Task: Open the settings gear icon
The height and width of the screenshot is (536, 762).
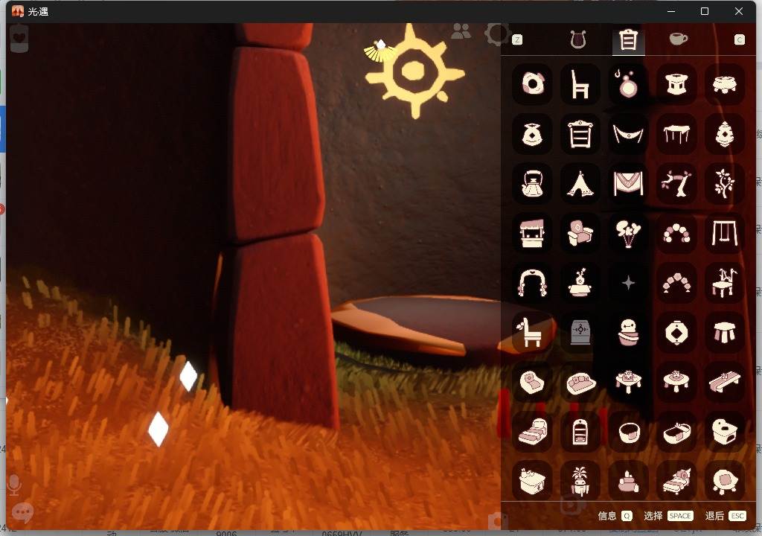Action: [x=497, y=33]
